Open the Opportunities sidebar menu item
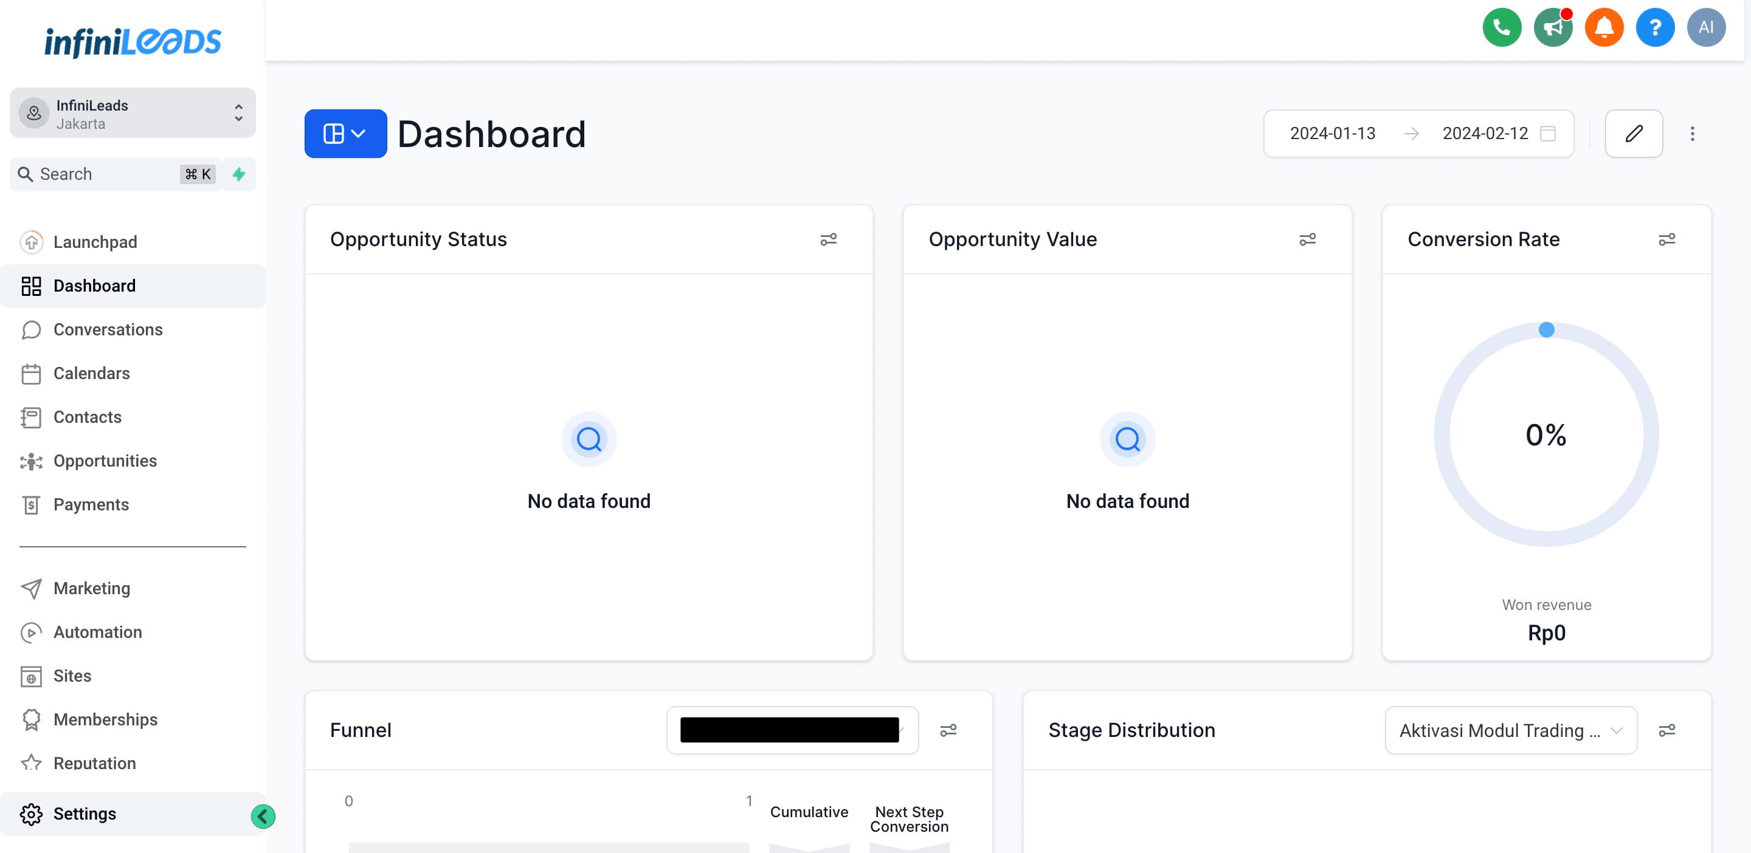Viewport: 1751px width, 853px height. point(105,461)
